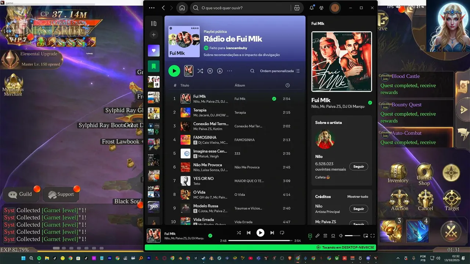Image resolution: width=470 pixels, height=264 pixels.
Task: Toggle shuffle next to playlist play button
Action: click(x=200, y=71)
